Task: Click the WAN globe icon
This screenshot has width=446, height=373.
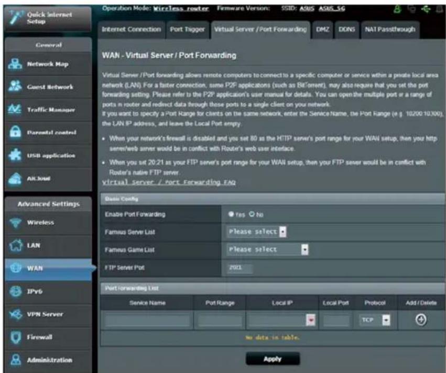Action: (15, 268)
